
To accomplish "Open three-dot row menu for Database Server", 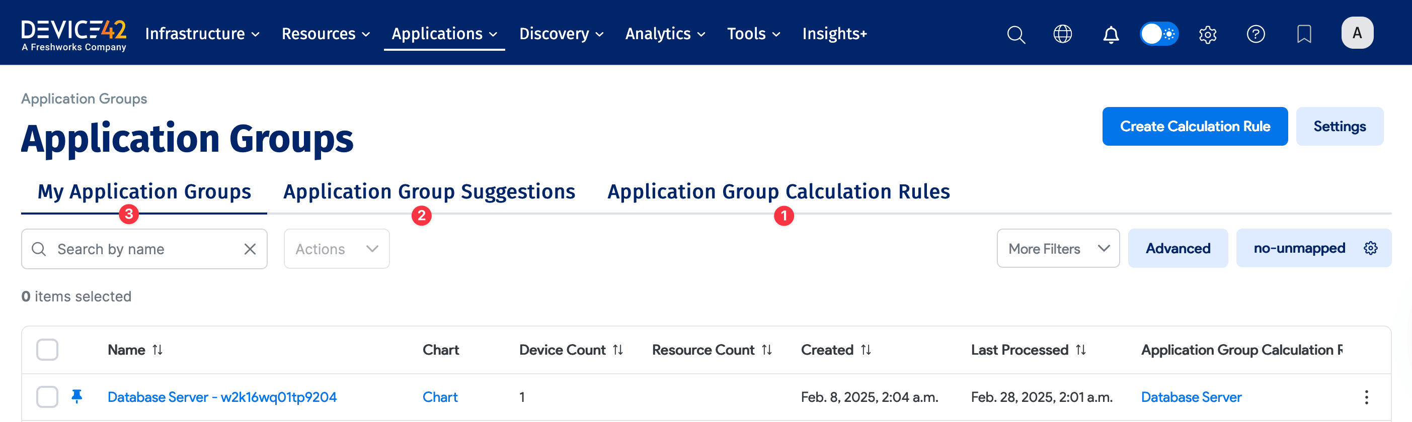I will point(1366,397).
